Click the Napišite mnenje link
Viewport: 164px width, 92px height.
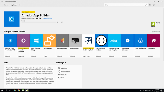coord(48,18)
